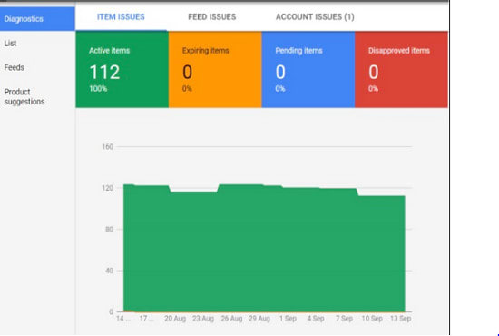Click the 7 Sep date label
Viewport: 499px width, 336px height.
[344, 319]
